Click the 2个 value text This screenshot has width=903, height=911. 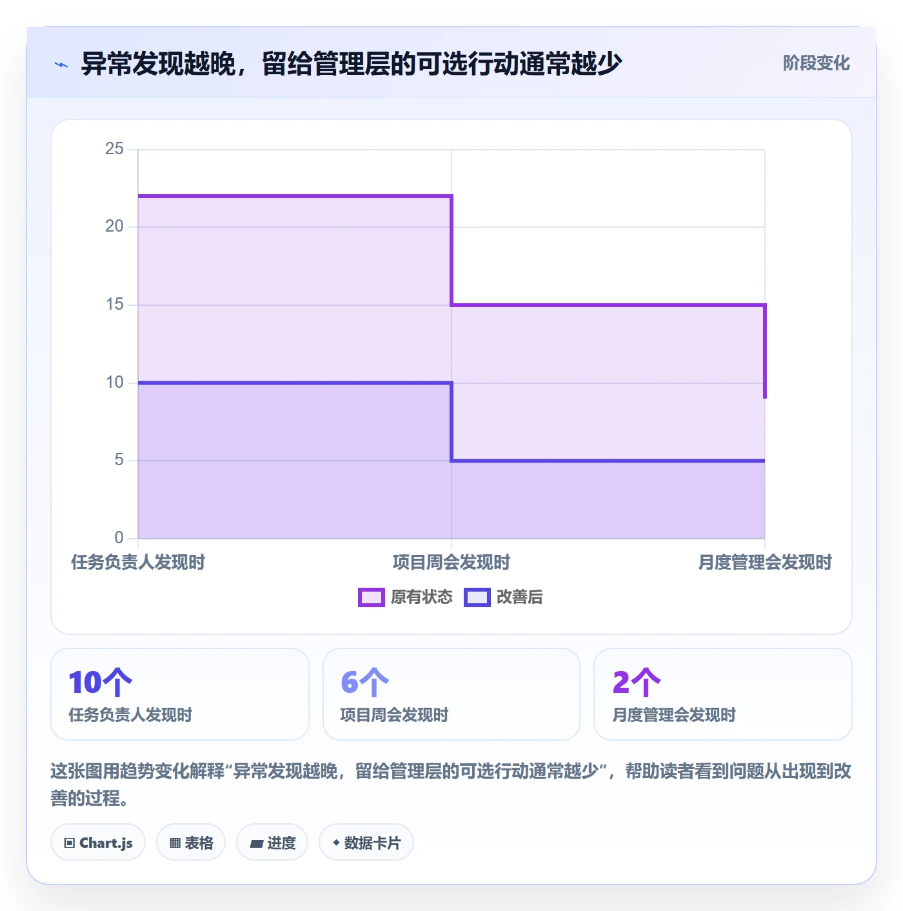click(637, 683)
